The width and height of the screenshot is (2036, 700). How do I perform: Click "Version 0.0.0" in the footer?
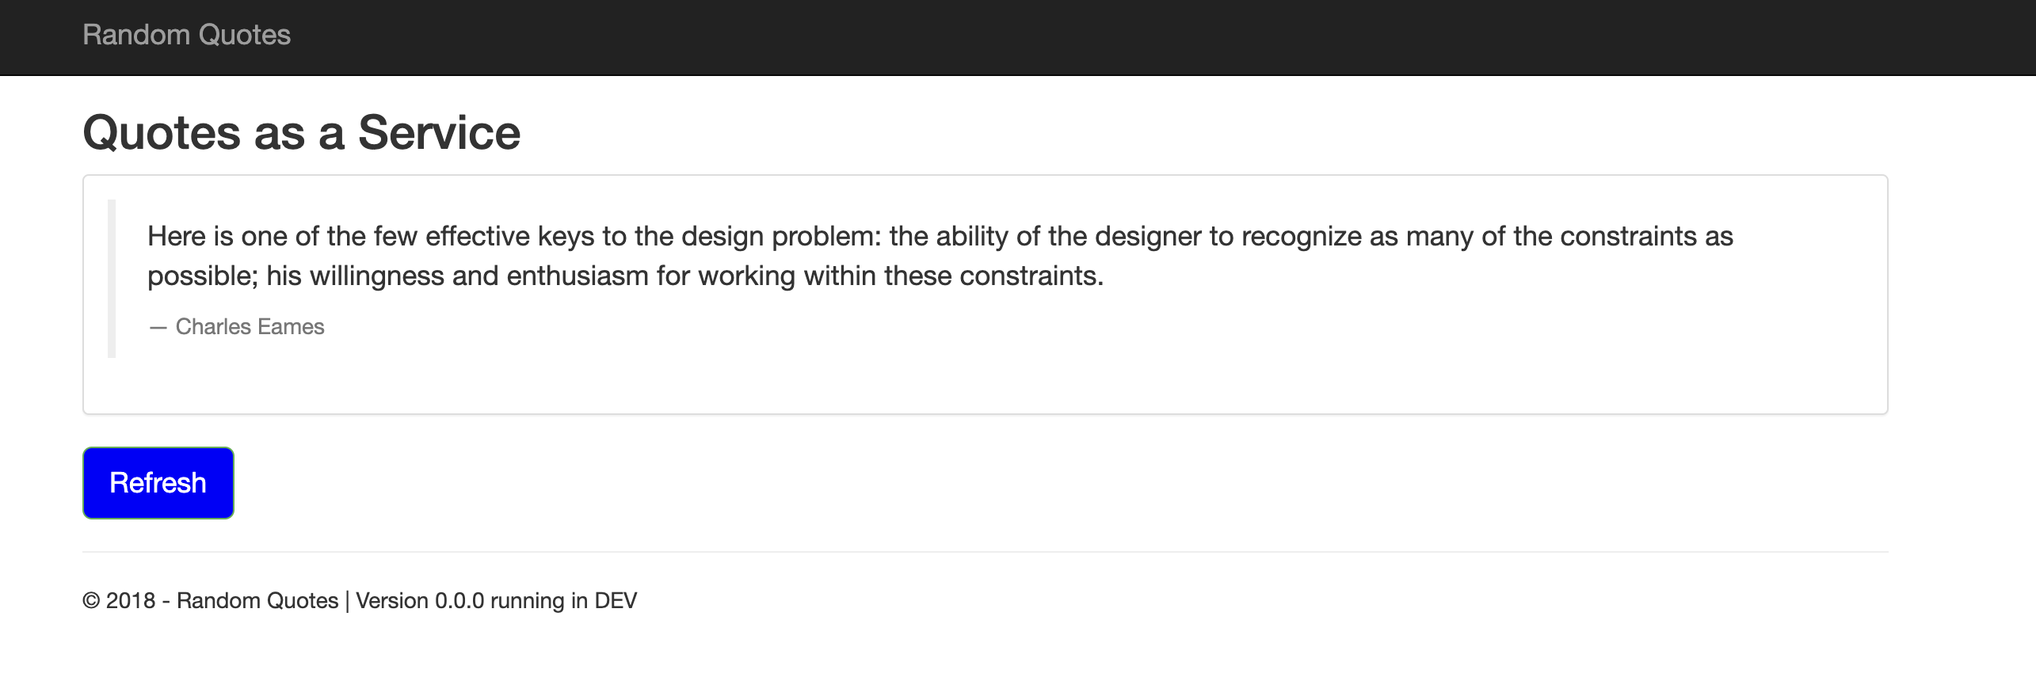tap(419, 601)
